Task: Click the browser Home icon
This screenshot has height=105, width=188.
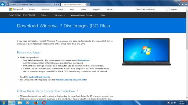Action: click(179, 5)
